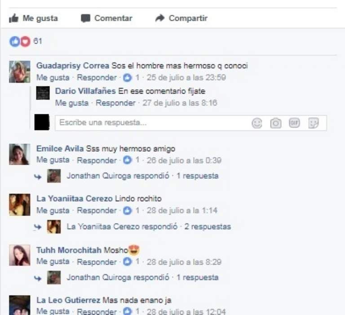Toggle Me gusta on Emilce Avila's comment
Screen dimensions: 345x315
[x=53, y=160]
